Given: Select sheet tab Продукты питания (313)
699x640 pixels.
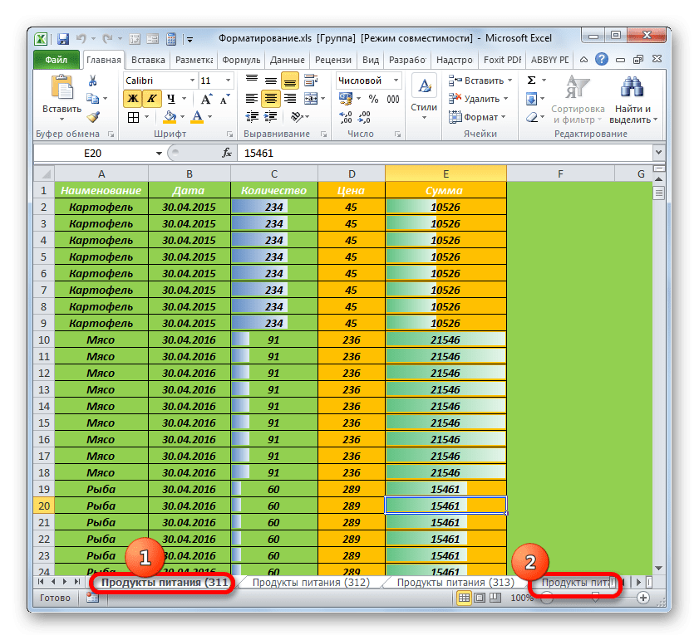Looking at the screenshot, I should [455, 583].
